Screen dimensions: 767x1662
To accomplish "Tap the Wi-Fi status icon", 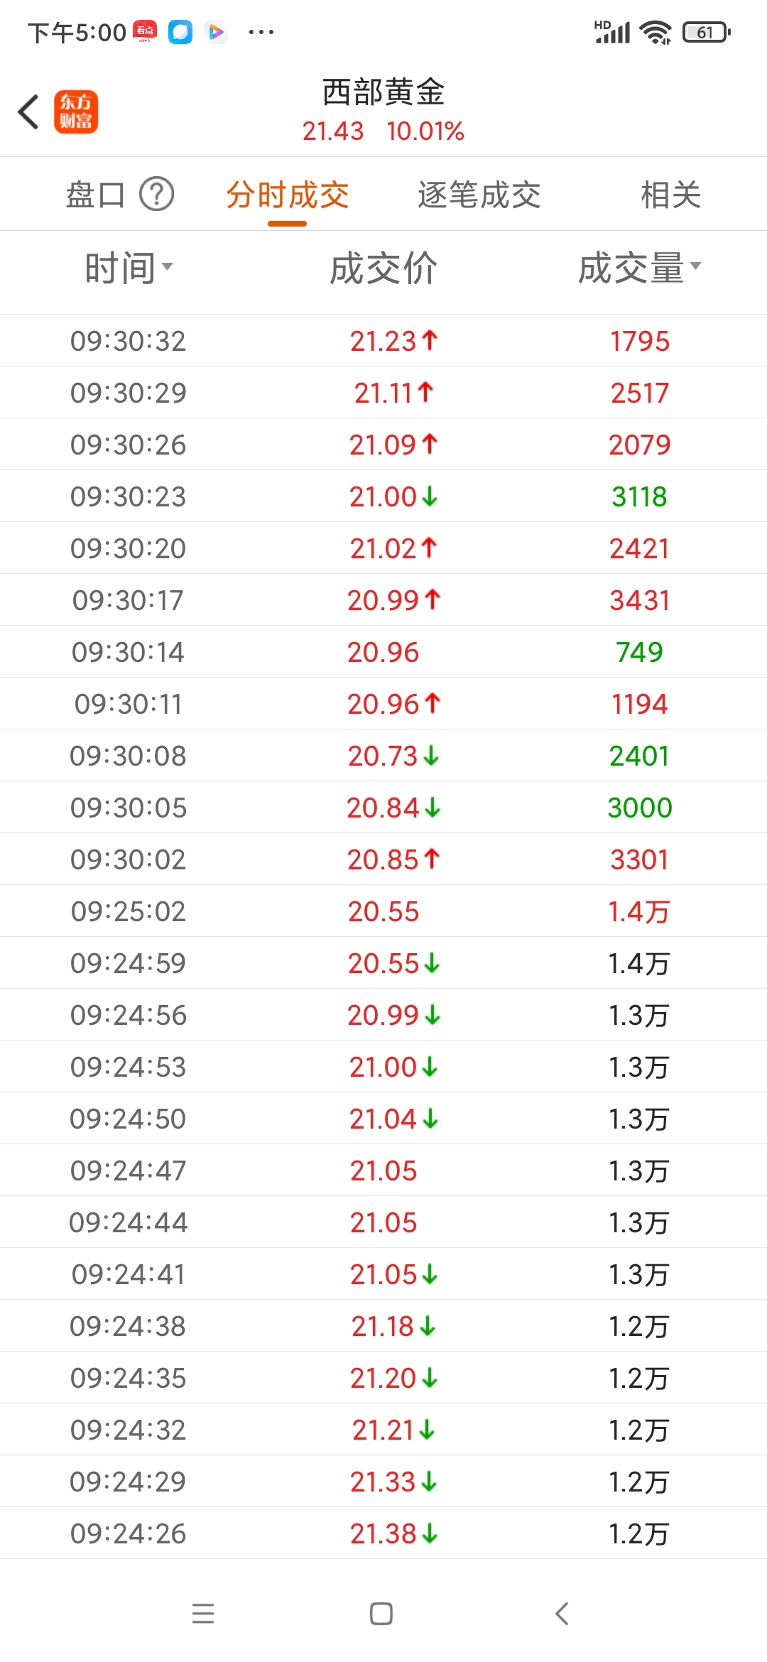I will tap(656, 32).
